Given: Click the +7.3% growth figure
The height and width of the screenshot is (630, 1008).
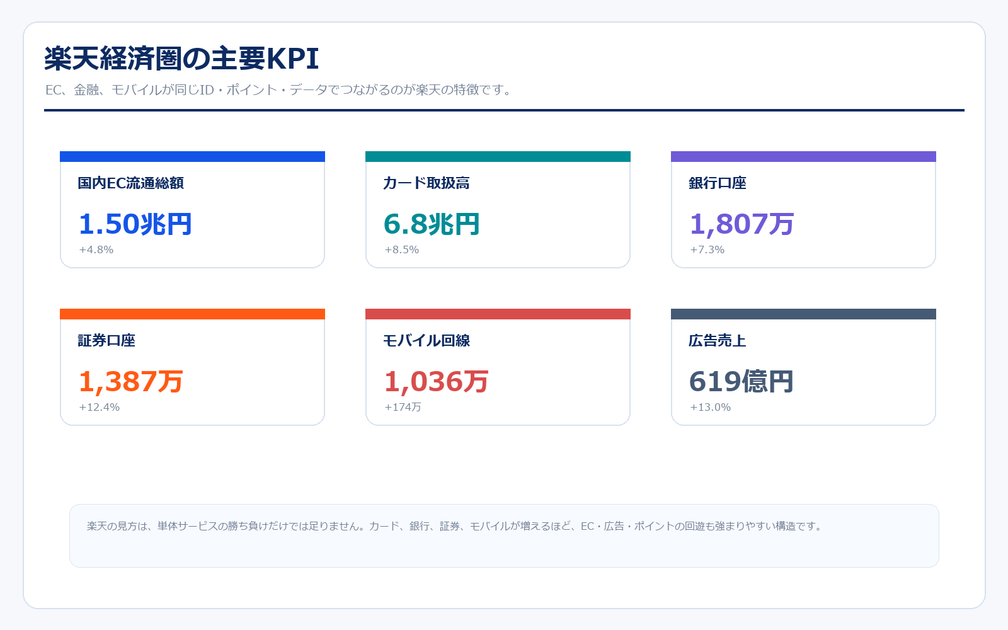Looking at the screenshot, I should 707,249.
